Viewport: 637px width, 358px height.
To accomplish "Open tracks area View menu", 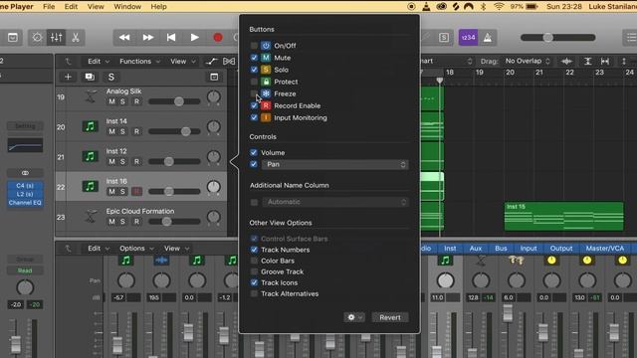I will (182, 62).
